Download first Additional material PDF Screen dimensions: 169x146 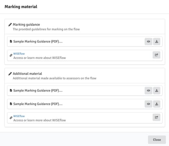tap(157, 91)
